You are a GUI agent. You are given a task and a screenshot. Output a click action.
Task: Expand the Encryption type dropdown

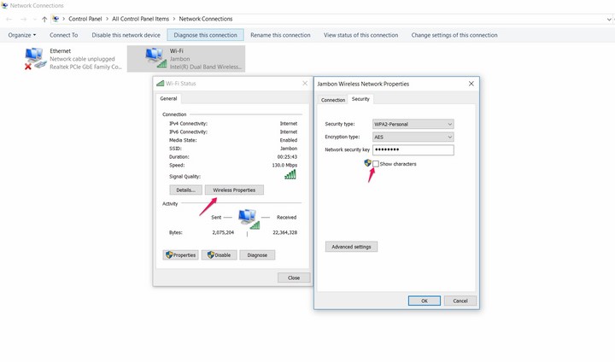tap(413, 137)
